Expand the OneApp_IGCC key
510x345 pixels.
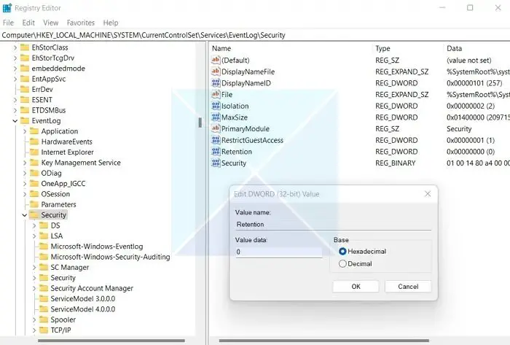pyautogui.click(x=25, y=184)
